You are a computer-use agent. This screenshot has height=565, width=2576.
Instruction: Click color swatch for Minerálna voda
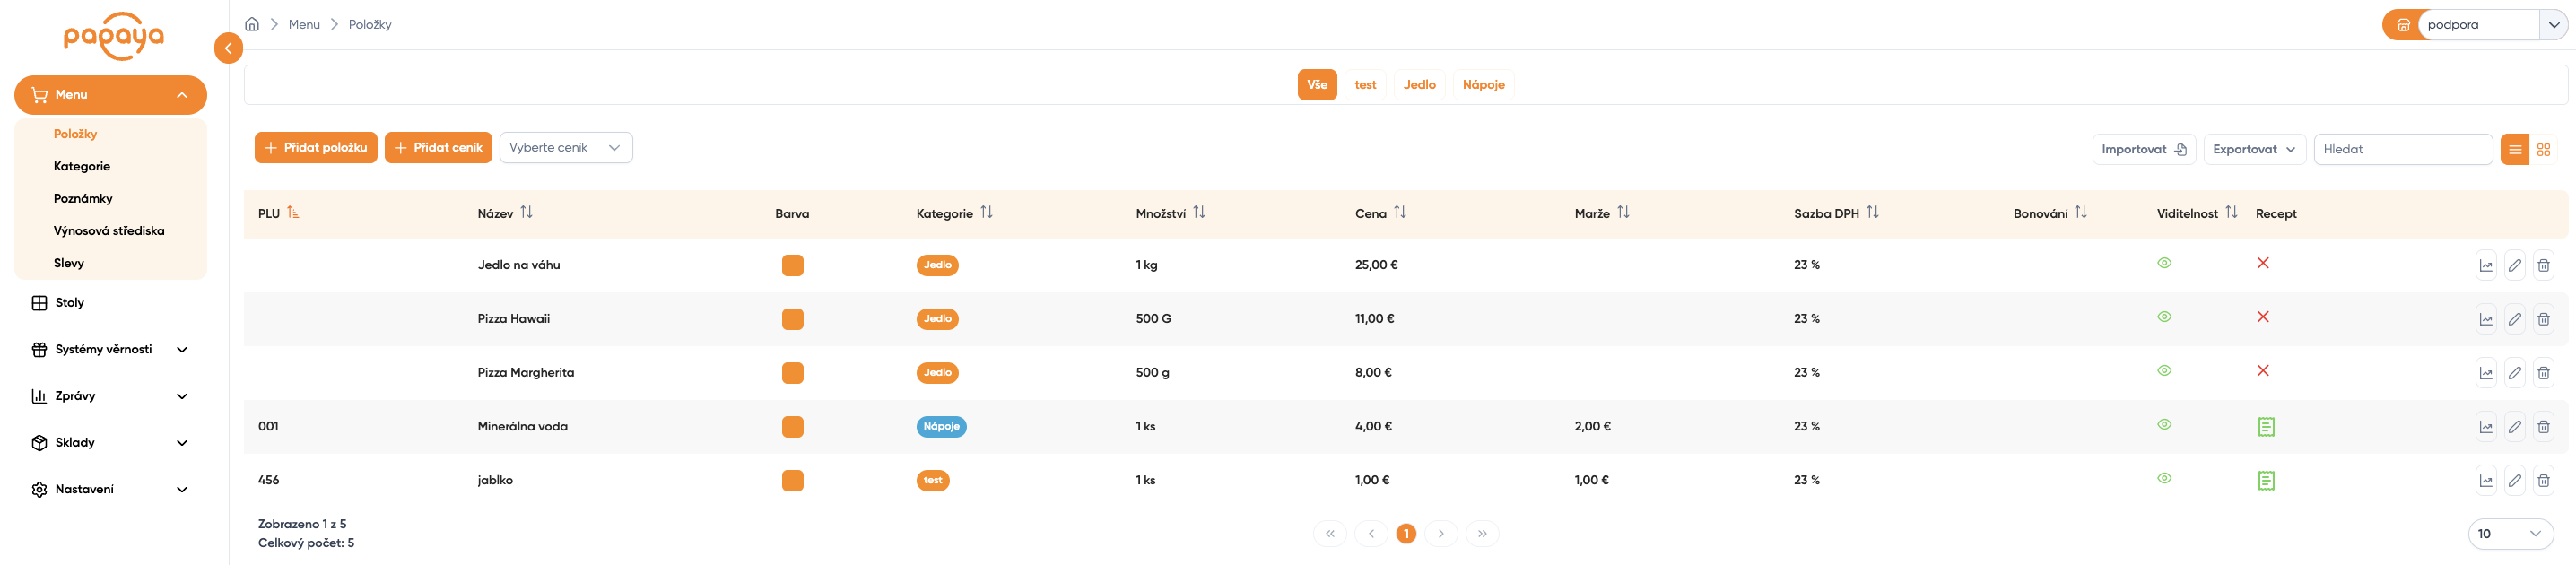(x=792, y=427)
